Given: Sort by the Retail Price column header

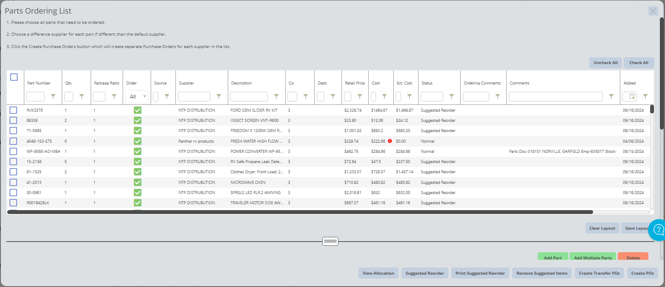Looking at the screenshot, I should tap(355, 83).
